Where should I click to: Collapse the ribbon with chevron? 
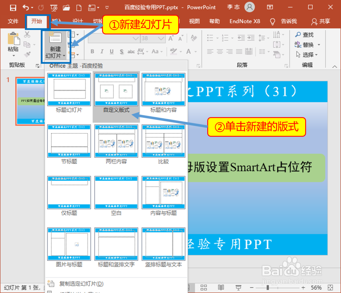pyautogui.click(x=335, y=67)
